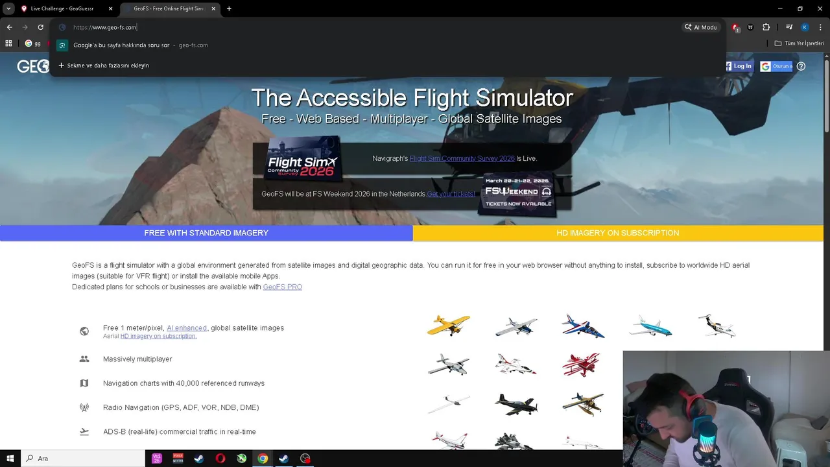Click the browser back arrow
The image size is (830, 467).
[9, 27]
